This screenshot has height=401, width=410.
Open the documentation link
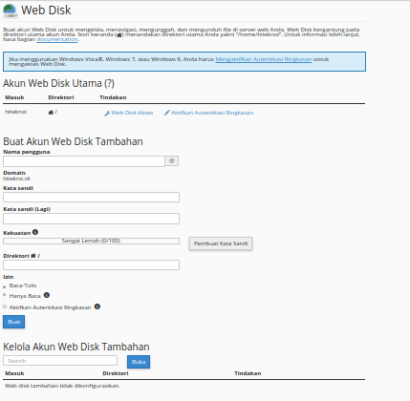tap(57, 39)
